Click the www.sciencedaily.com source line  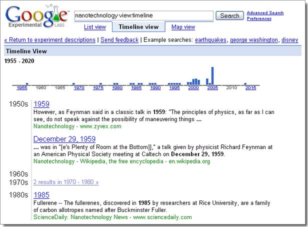coord(112,217)
